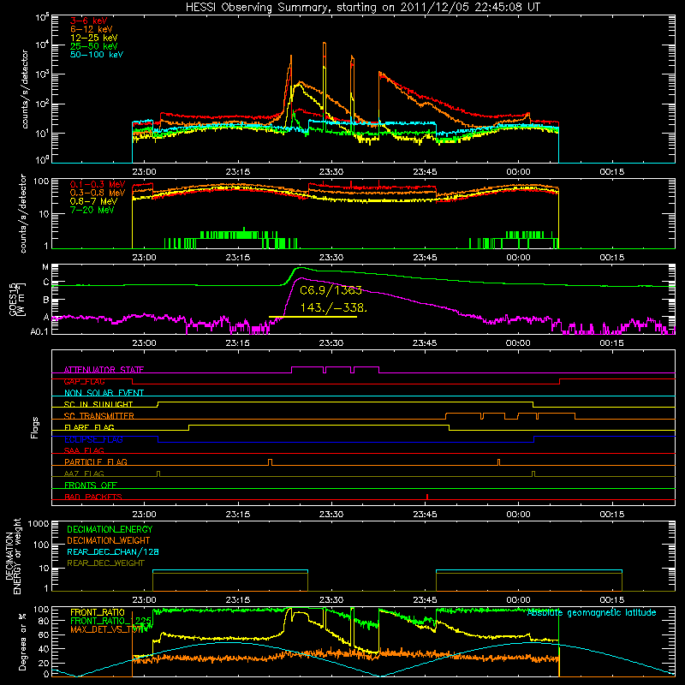Select the FRONTS_OFF flag label
Image resolution: width=685 pixels, height=685 pixels.
91,485
